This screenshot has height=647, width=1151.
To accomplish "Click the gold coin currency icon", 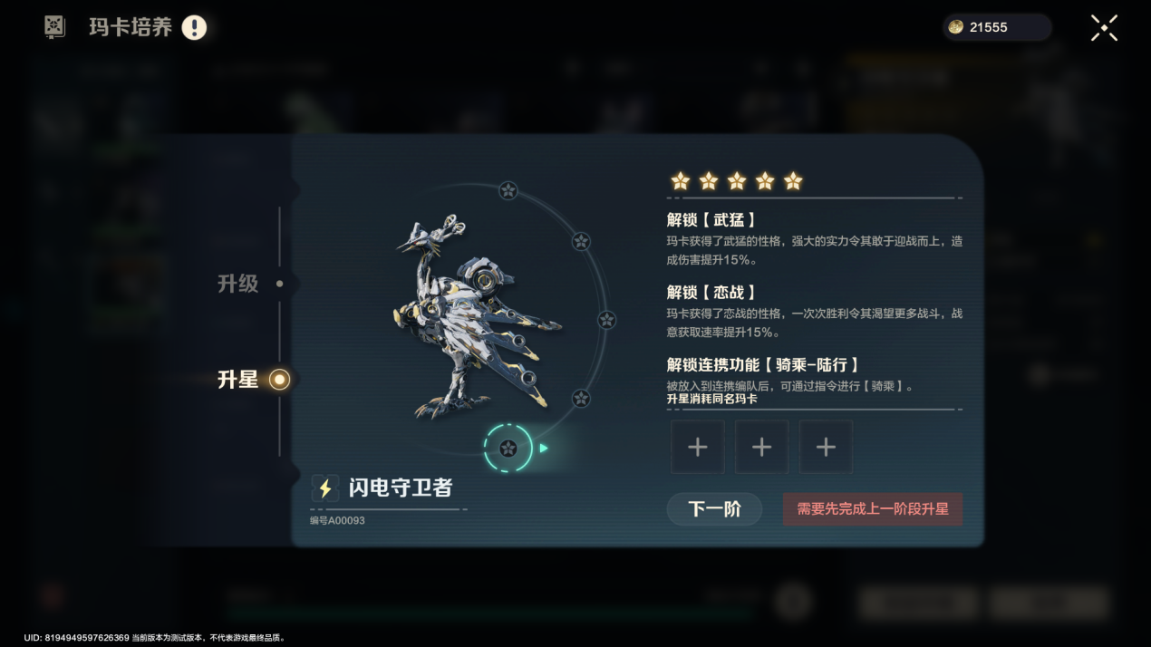I will pyautogui.click(x=955, y=27).
